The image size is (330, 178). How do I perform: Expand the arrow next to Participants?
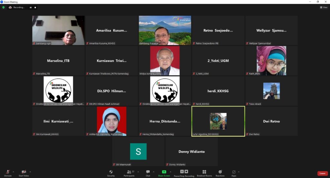(x=138, y=172)
